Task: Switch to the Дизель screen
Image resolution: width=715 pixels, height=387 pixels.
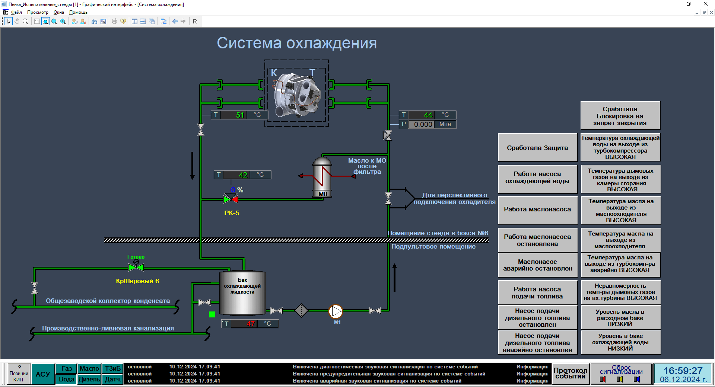Action: (89, 379)
